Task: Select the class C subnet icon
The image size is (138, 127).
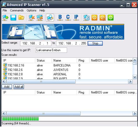Action: pos(68,18)
